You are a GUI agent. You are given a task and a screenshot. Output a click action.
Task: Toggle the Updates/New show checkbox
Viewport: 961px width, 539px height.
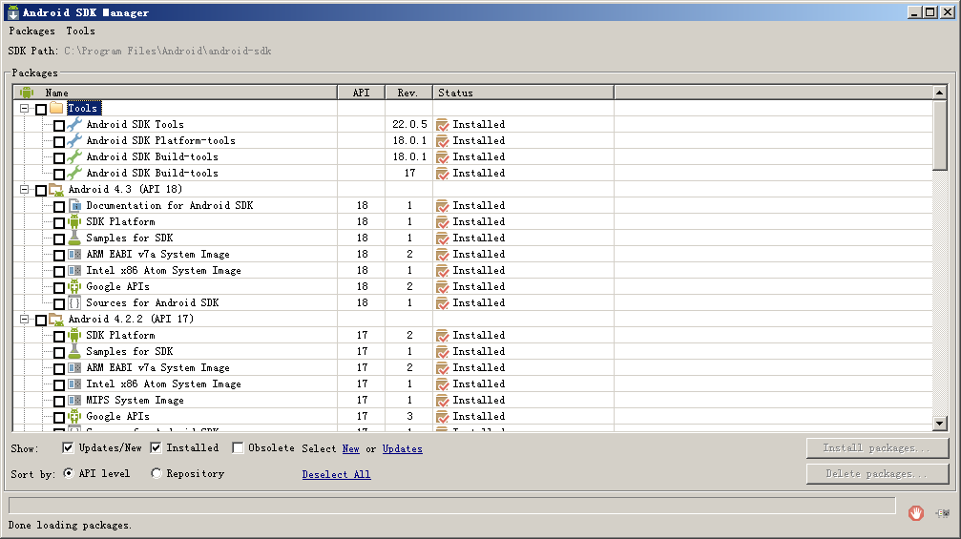(68, 447)
